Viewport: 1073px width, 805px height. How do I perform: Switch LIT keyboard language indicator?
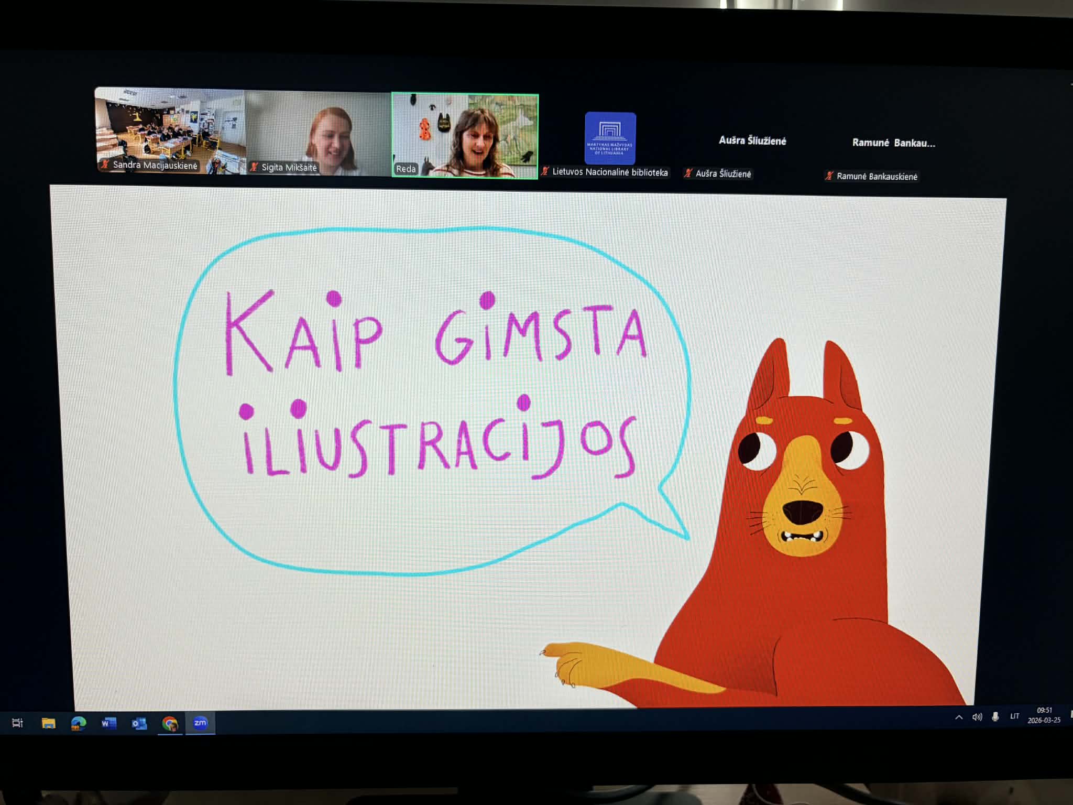click(1015, 716)
